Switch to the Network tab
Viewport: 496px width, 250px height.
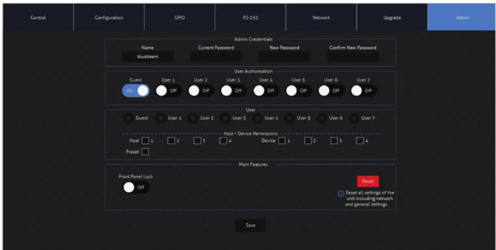click(x=321, y=18)
